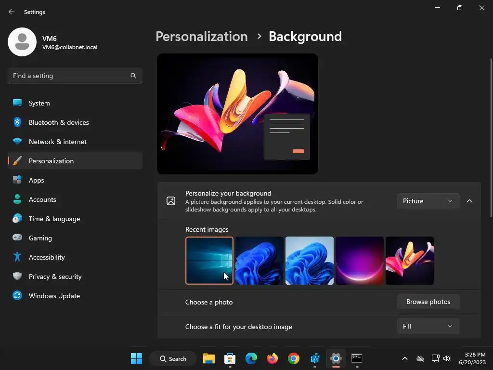
Task: Click the large background preview image
Action: [237, 114]
